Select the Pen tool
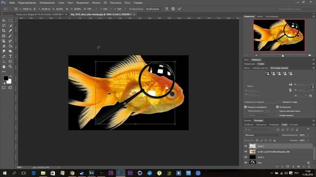The height and width of the screenshot is (177, 316). [x=3, y=57]
